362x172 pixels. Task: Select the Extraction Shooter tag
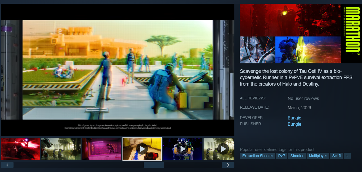pos(258,156)
